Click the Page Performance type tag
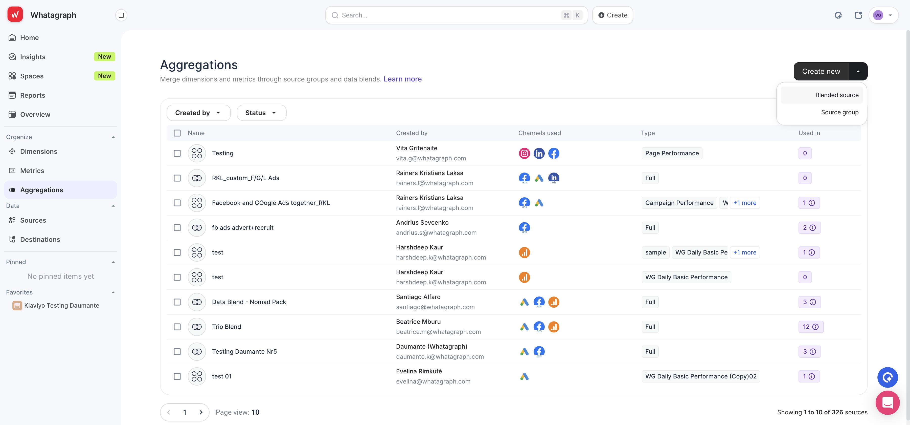This screenshot has width=910, height=425. tap(672, 153)
